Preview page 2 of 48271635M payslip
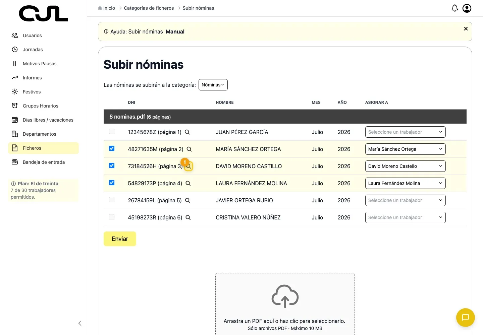Image resolution: width=483 pixels, height=335 pixels. 189,149
